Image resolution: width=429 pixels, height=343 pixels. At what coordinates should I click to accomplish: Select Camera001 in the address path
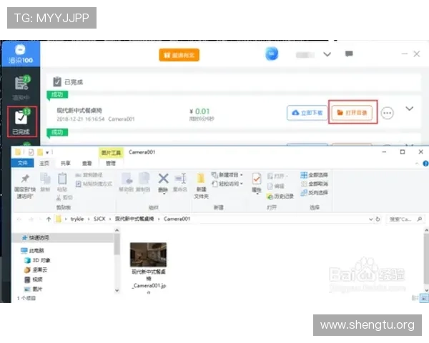click(177, 219)
